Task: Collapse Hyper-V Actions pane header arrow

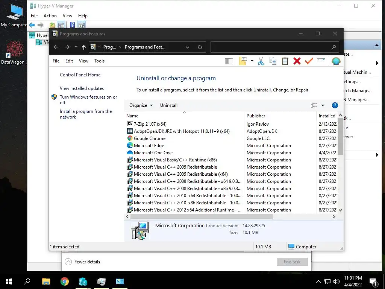Action: coord(377,45)
